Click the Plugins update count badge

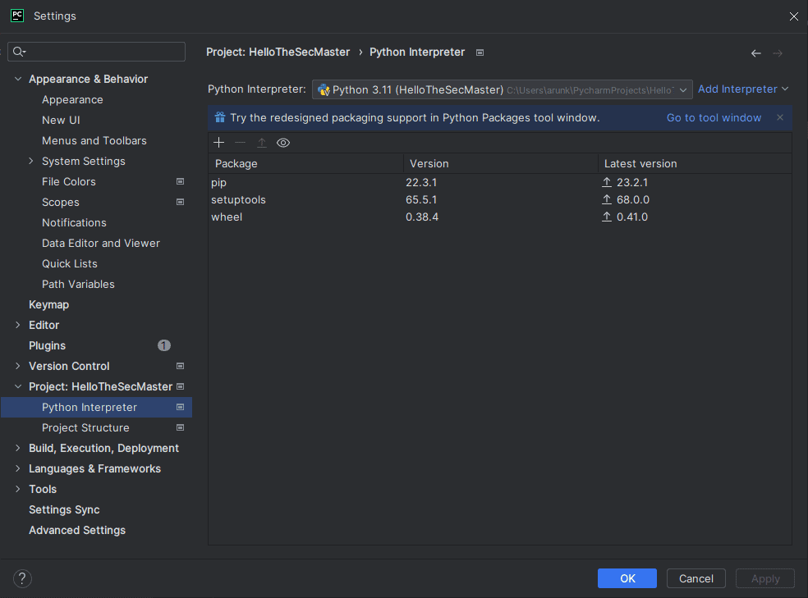tap(164, 345)
